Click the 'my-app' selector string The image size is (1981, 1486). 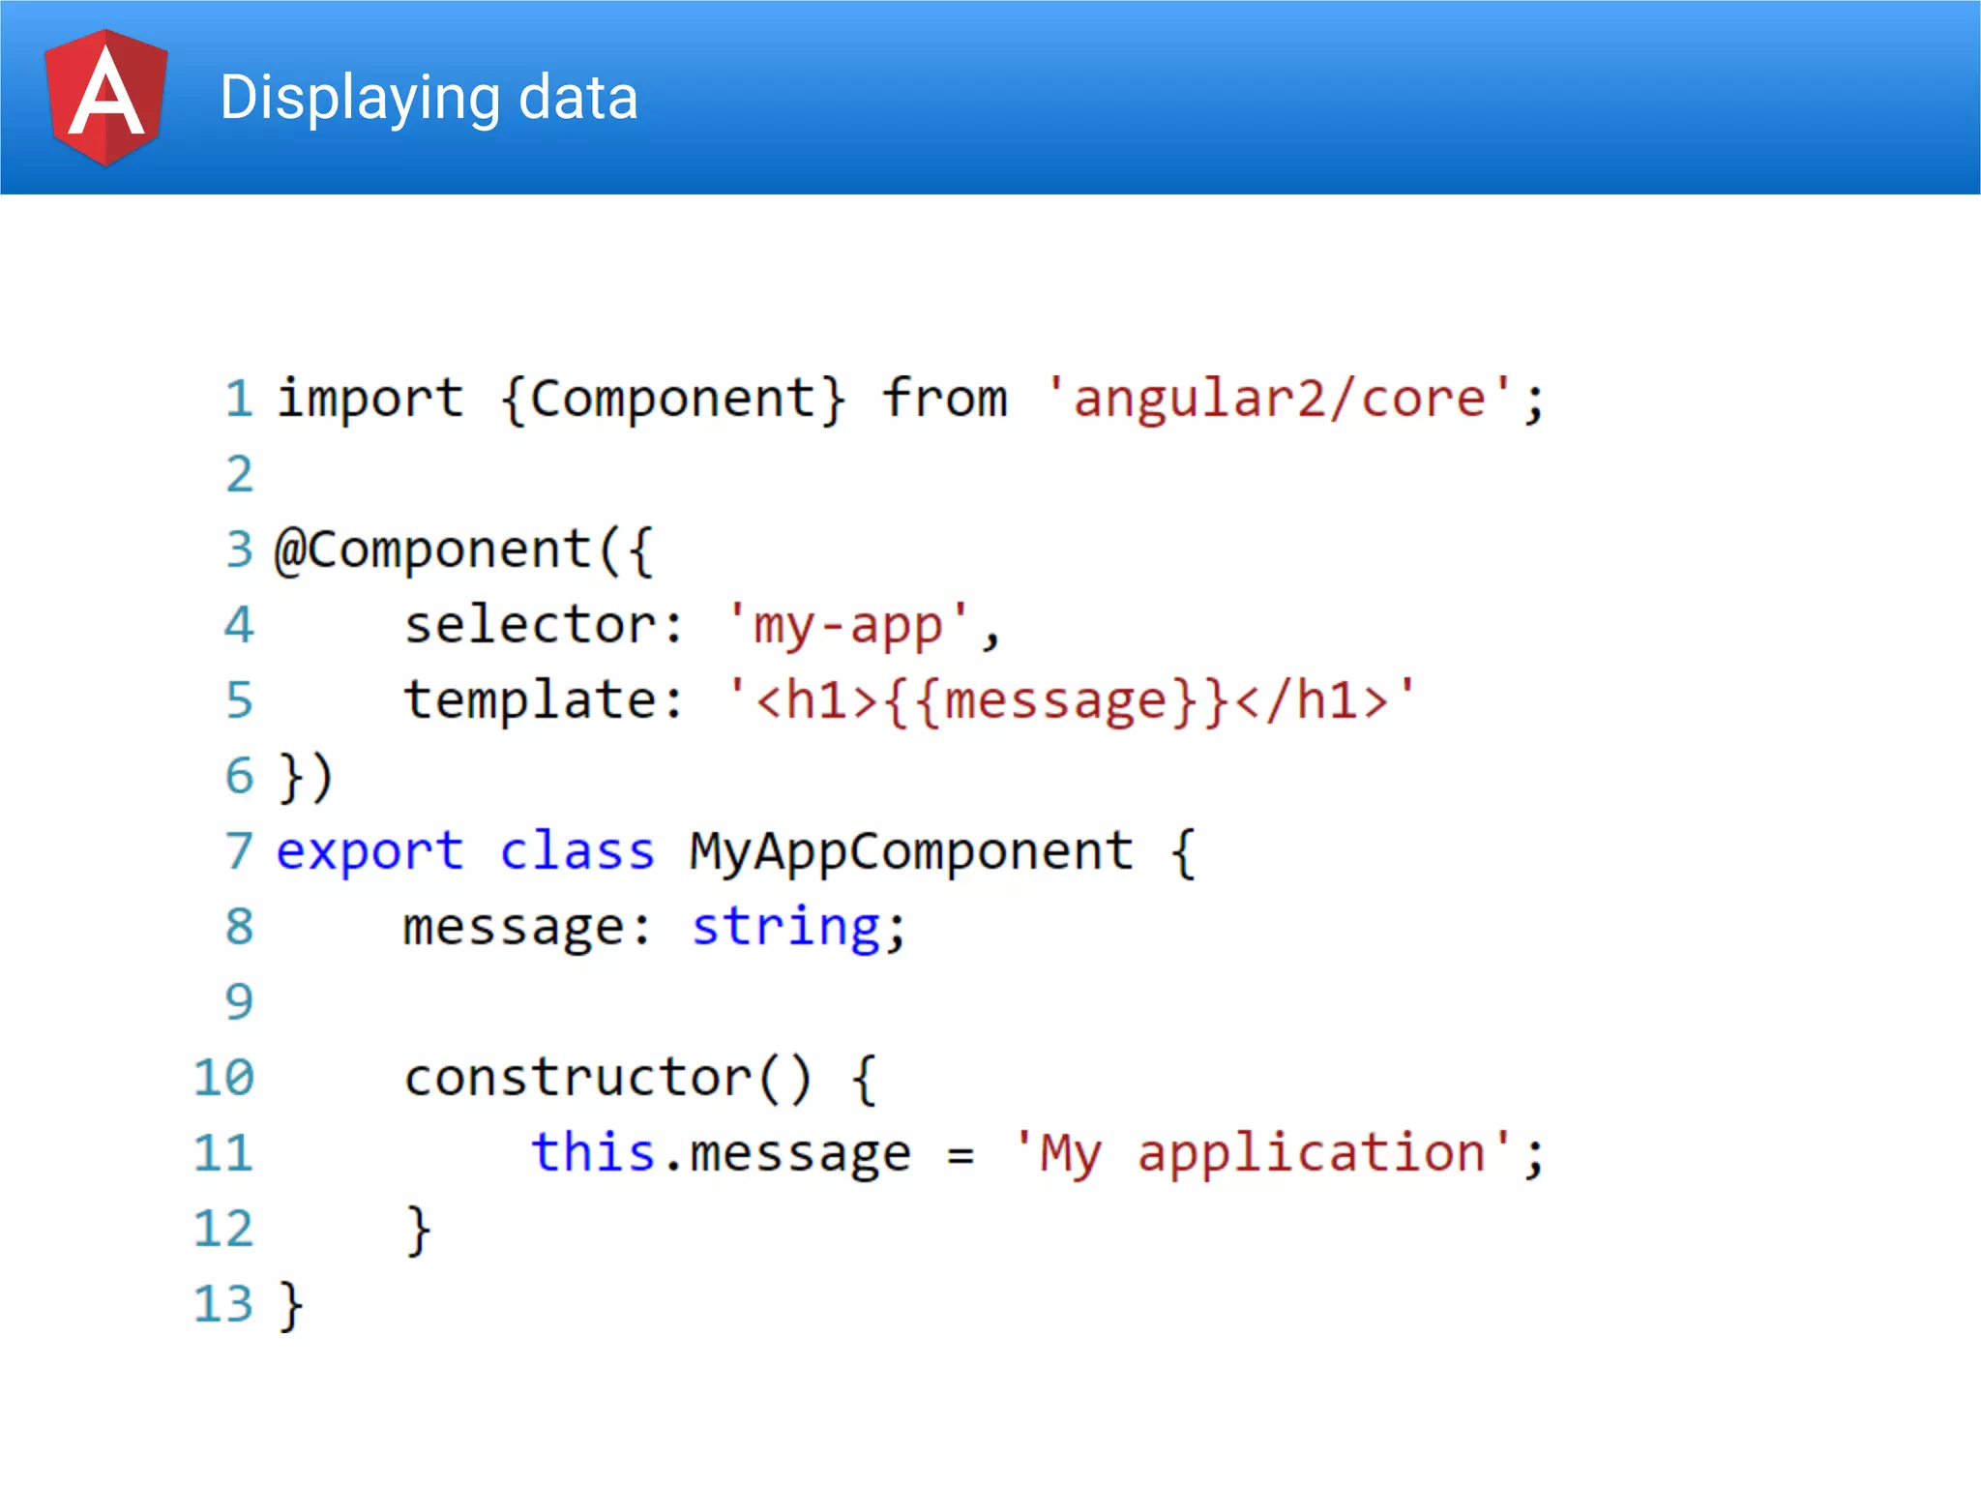(x=847, y=625)
